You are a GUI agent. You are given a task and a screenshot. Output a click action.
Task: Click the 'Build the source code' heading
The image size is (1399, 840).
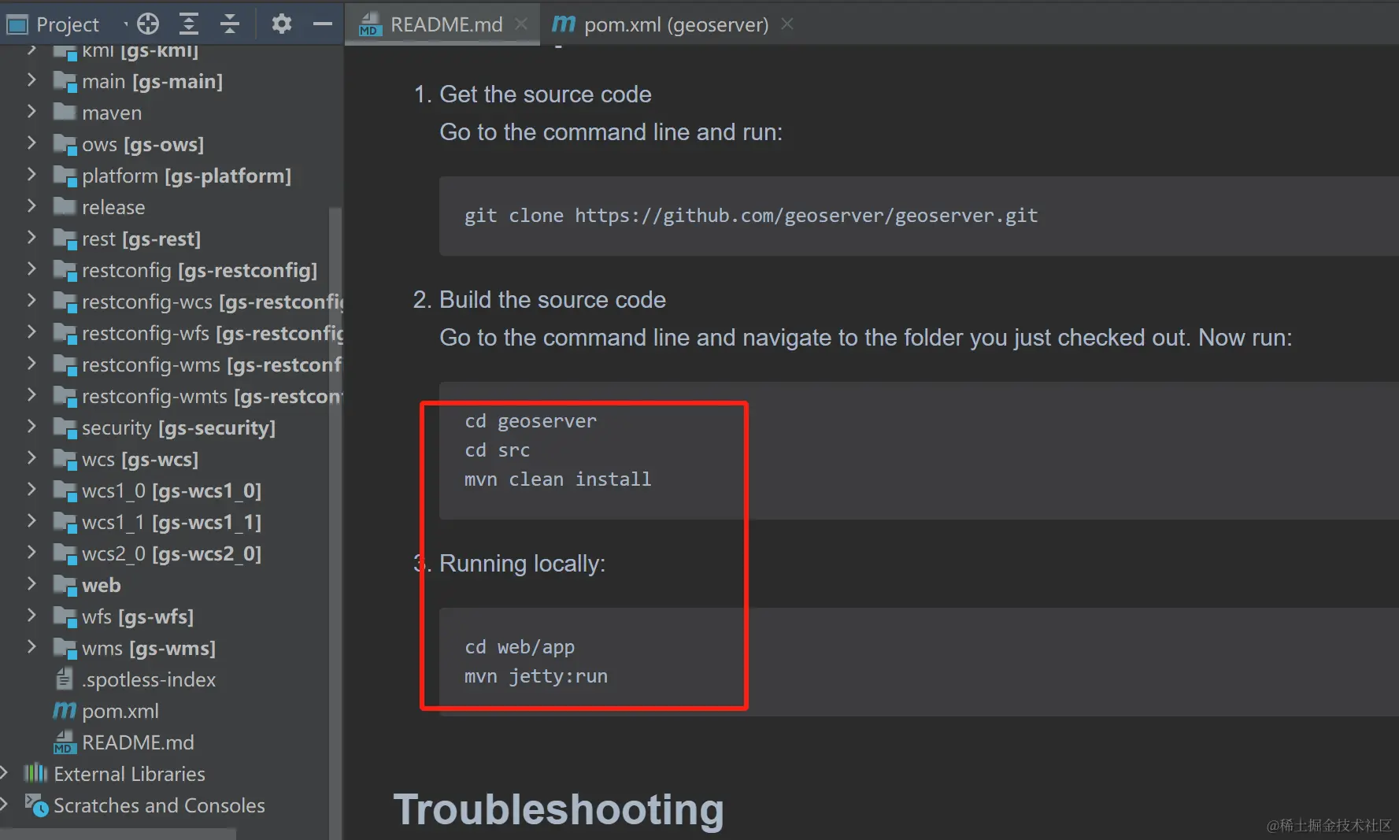tap(552, 299)
